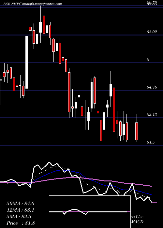Viewport: 163px width, 228px height.
Task: Select the 83.13 price level label
Action: click(152, 115)
